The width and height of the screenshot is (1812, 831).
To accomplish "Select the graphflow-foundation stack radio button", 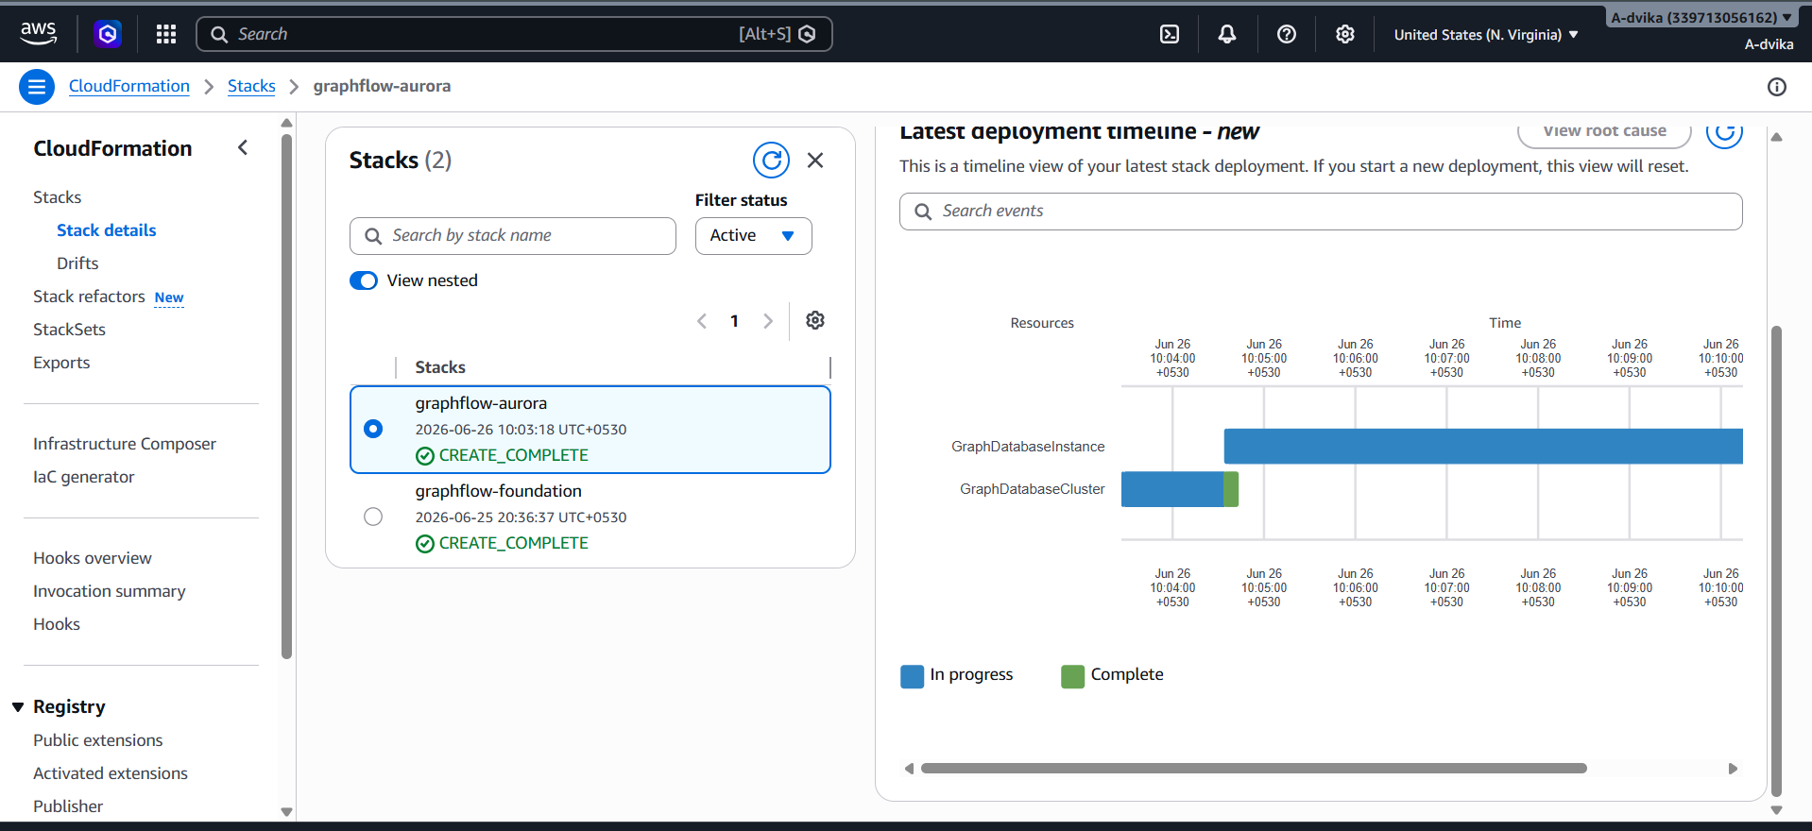I will (373, 517).
